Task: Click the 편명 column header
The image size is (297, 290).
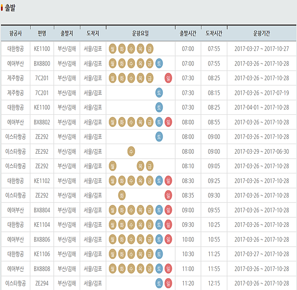Action: pyautogui.click(x=42, y=33)
